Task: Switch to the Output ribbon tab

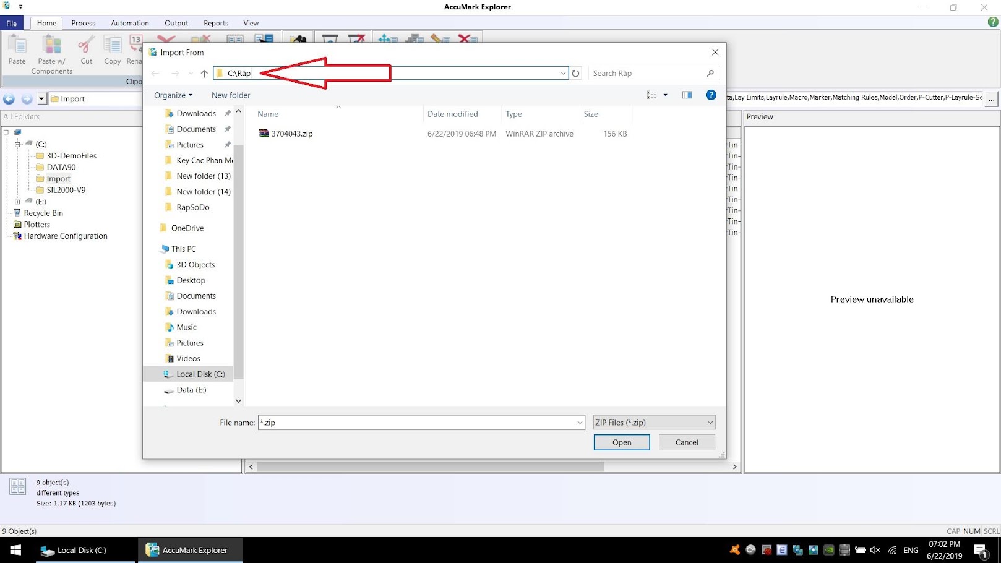Action: [x=176, y=23]
